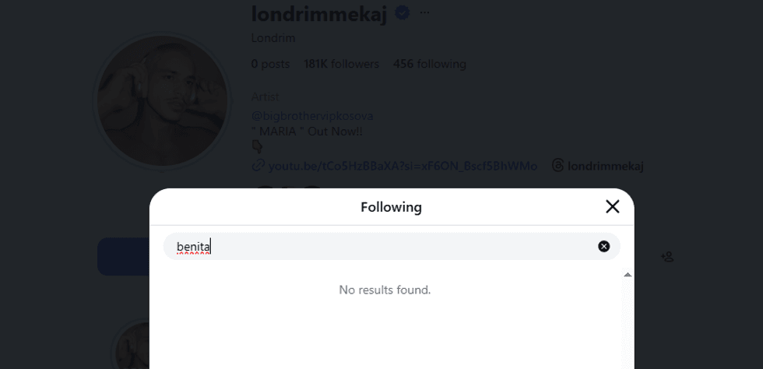The image size is (763, 369).
Task: Click the londrimmekaj username heading
Action: pos(318,13)
